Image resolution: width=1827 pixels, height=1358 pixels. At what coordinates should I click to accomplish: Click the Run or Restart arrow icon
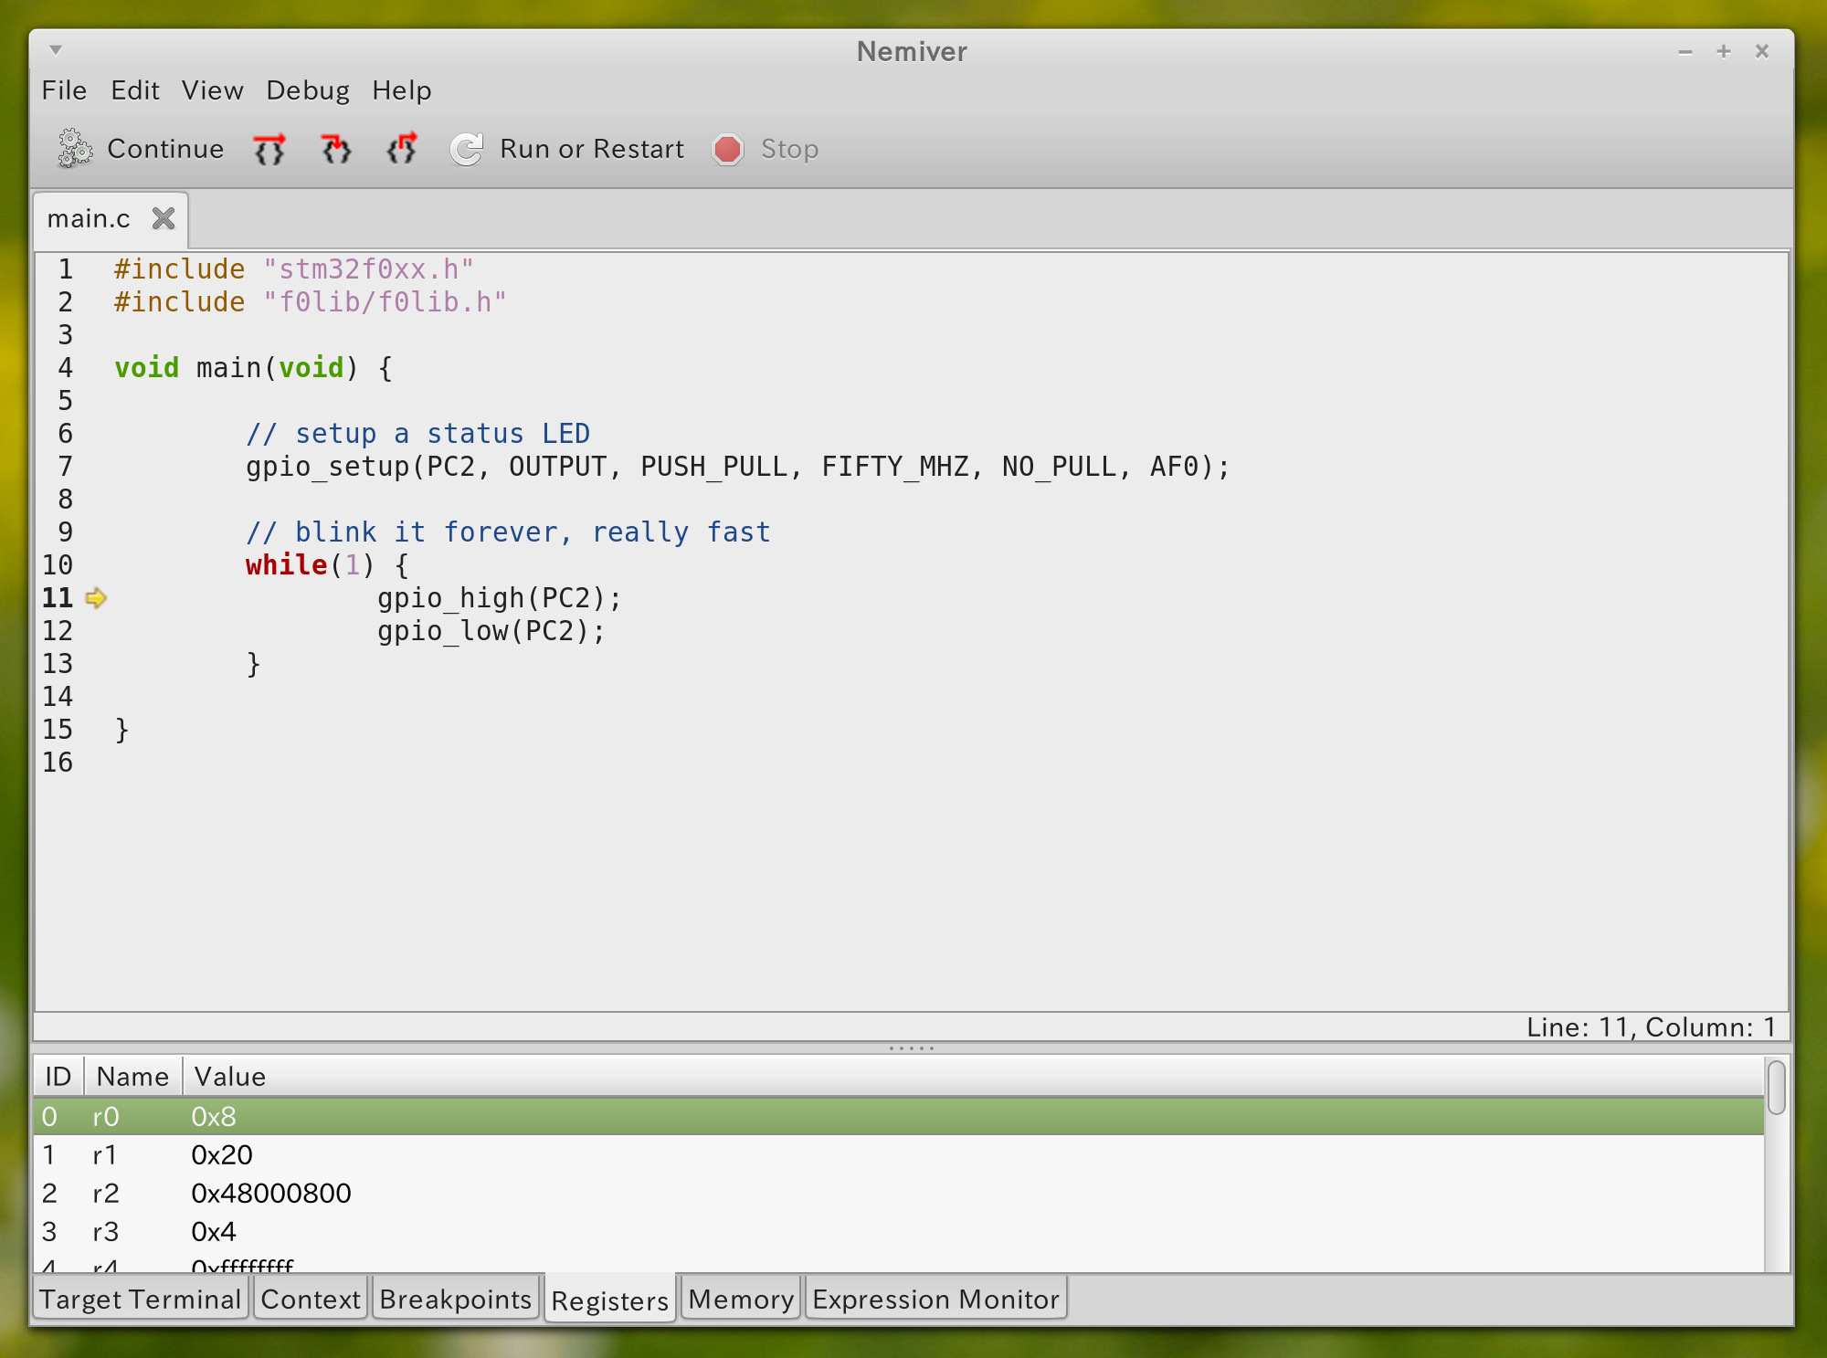point(467,149)
